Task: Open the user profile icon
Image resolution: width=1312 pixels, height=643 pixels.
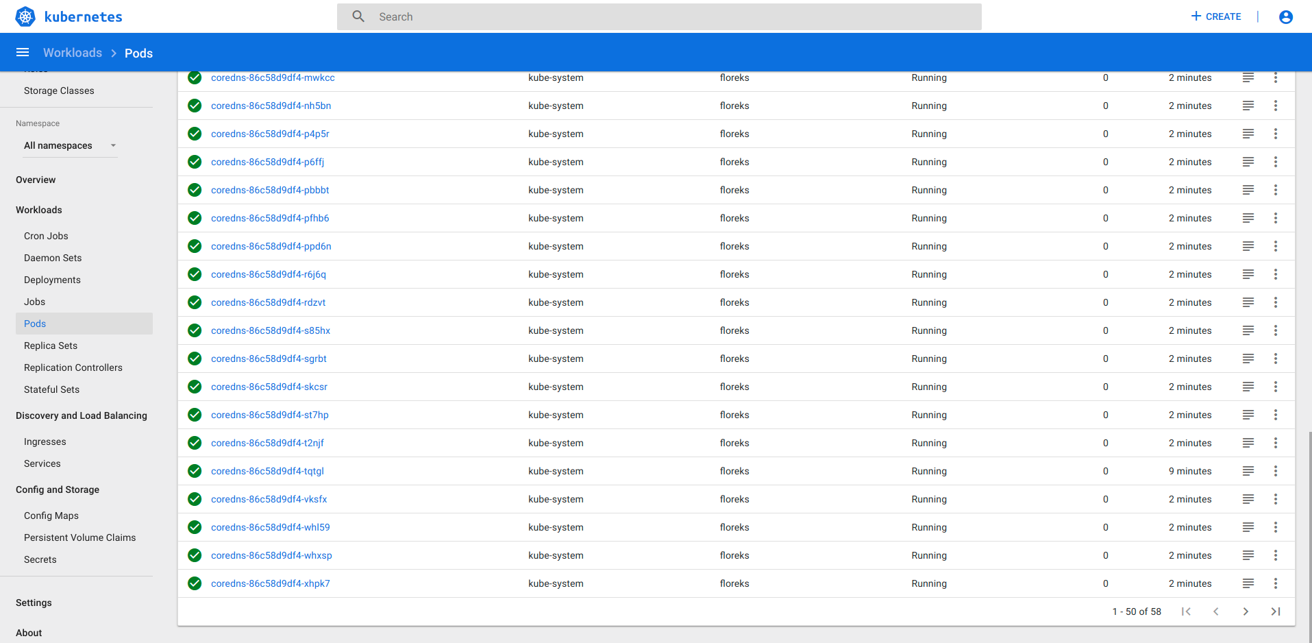Action: [x=1285, y=16]
